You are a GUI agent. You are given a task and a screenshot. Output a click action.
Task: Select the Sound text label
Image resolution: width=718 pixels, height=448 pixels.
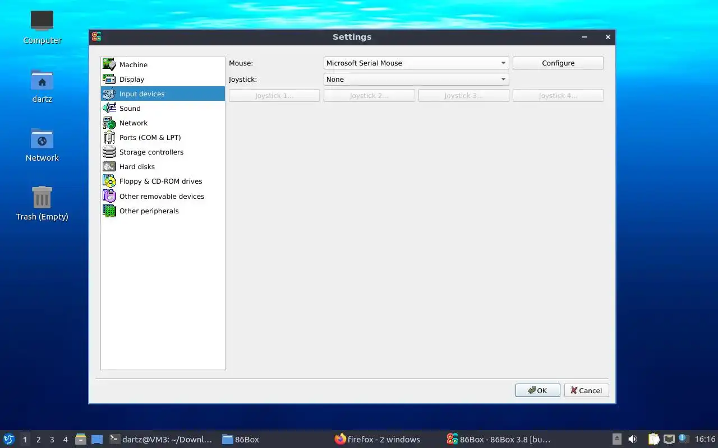point(130,109)
